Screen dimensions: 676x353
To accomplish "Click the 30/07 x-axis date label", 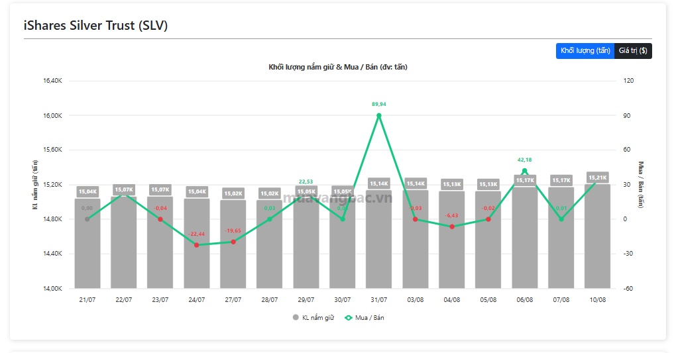I will [x=343, y=299].
